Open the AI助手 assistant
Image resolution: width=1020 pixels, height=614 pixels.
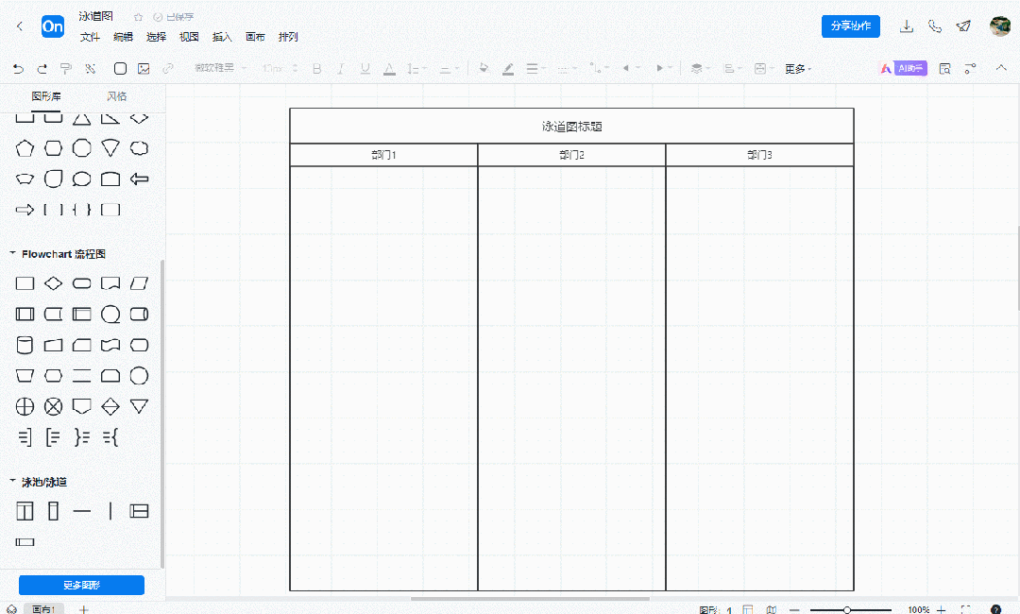[x=903, y=68]
